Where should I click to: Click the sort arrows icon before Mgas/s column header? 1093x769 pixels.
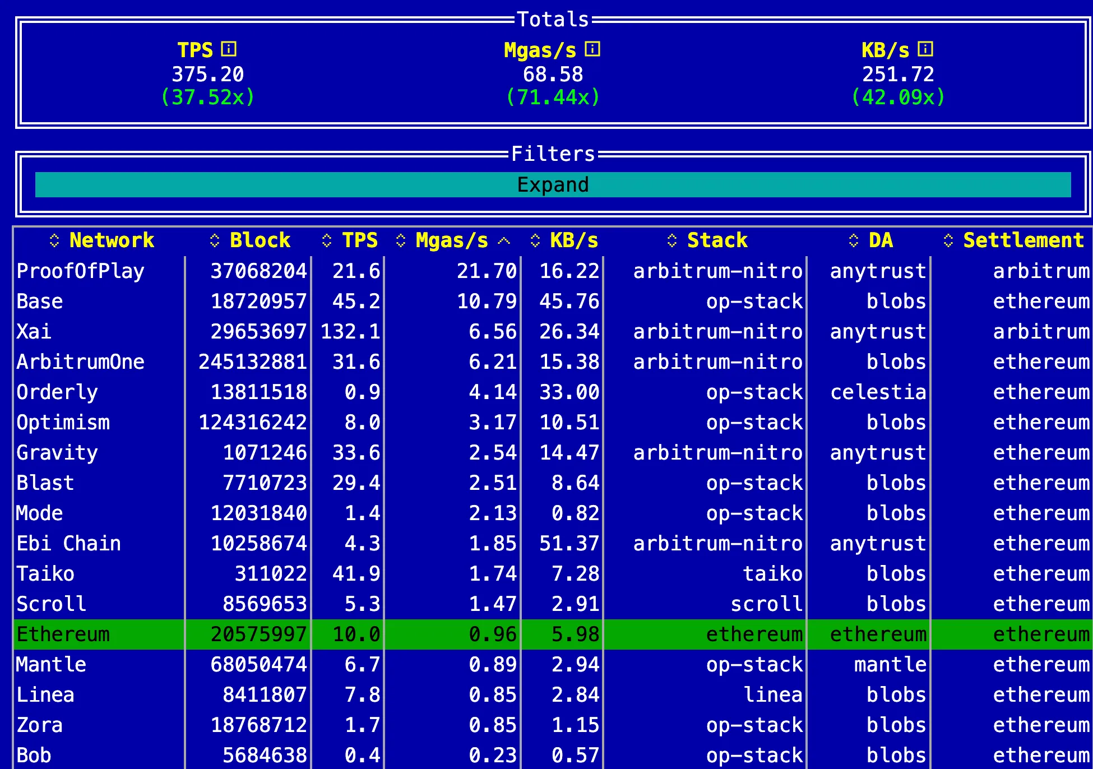[401, 240]
